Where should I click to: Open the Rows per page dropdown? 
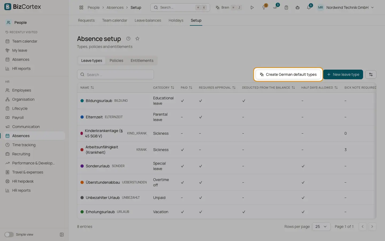click(321, 227)
